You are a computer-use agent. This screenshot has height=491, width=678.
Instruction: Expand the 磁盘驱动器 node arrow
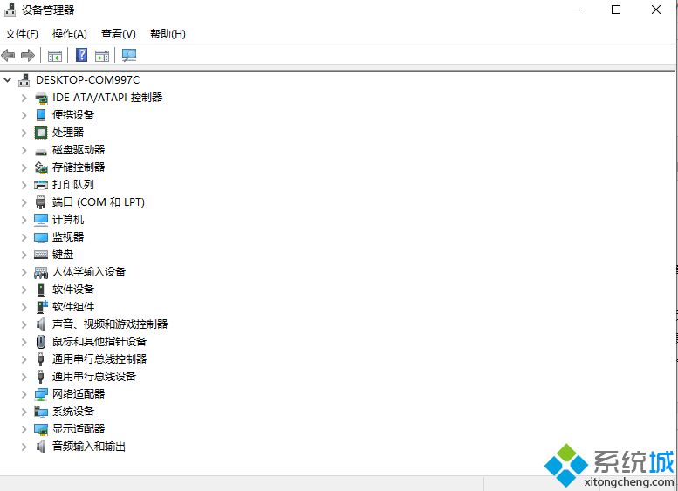(x=24, y=150)
